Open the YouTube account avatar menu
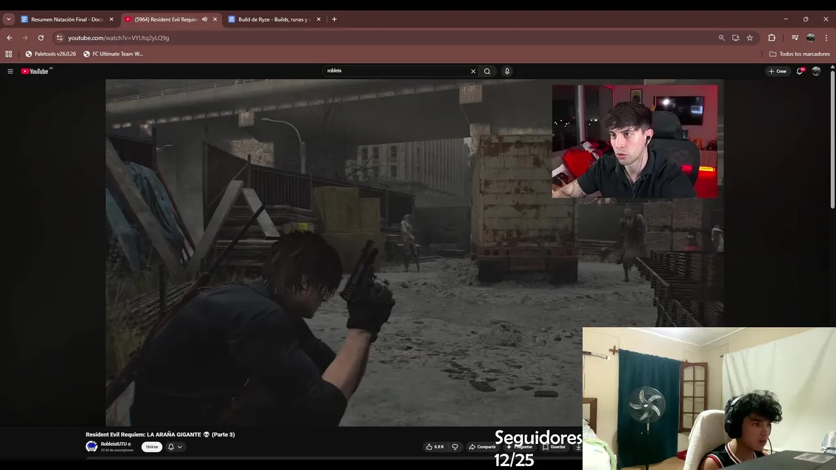The image size is (836, 470). point(816,71)
